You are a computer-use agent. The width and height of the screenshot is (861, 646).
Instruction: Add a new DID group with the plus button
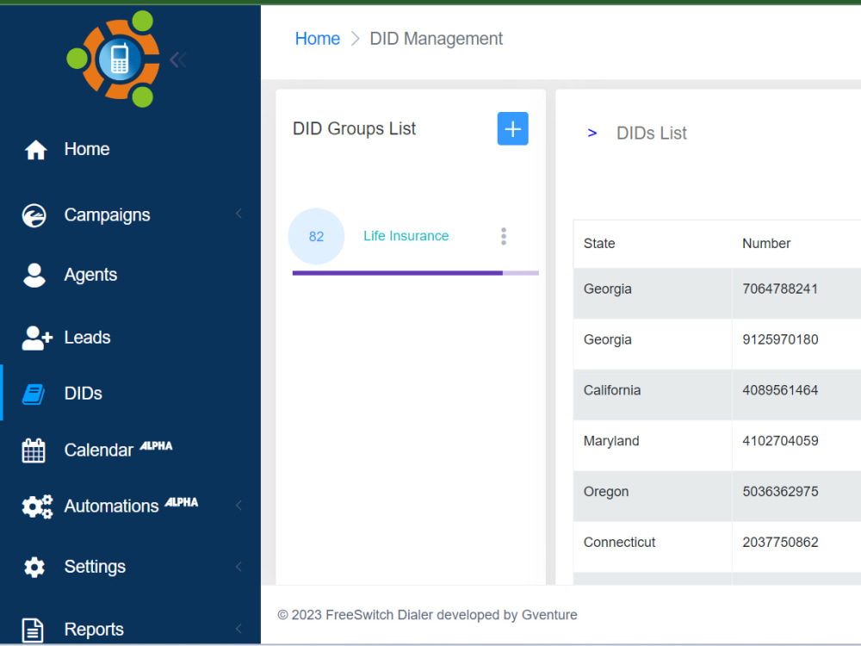(512, 127)
